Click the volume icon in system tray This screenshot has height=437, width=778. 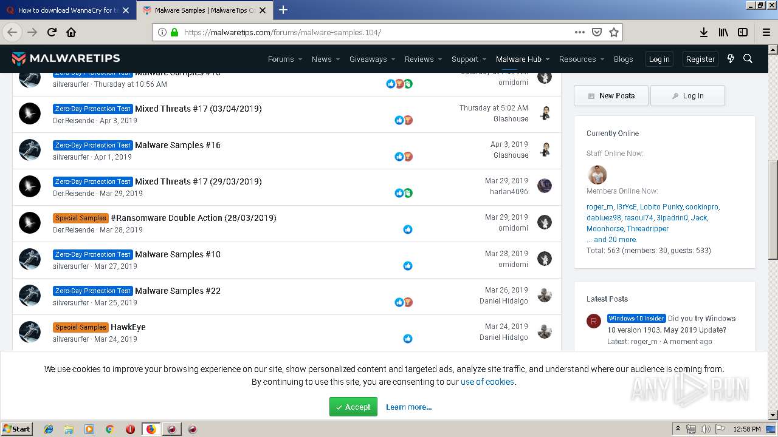coord(704,429)
